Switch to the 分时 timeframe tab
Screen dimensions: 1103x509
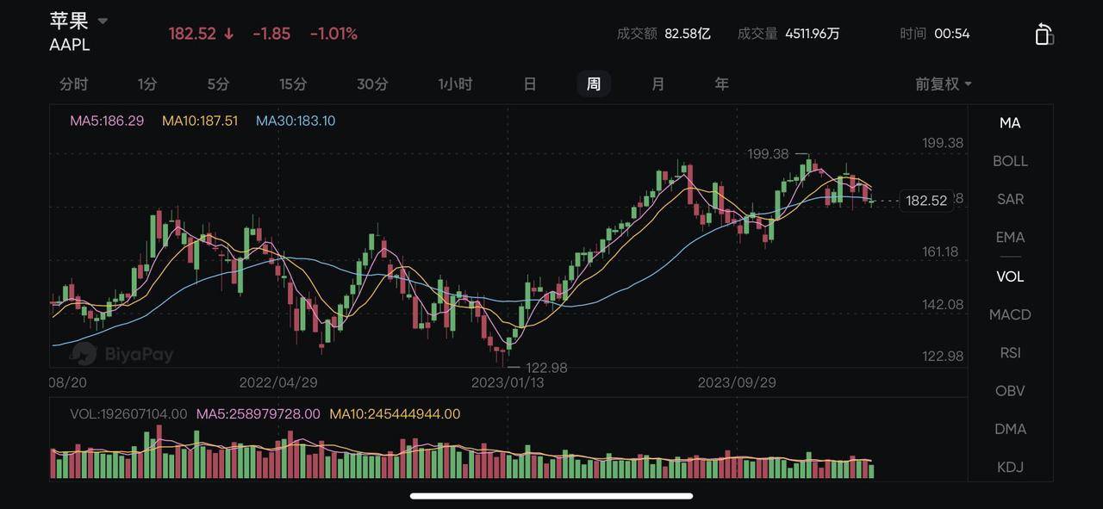(74, 84)
